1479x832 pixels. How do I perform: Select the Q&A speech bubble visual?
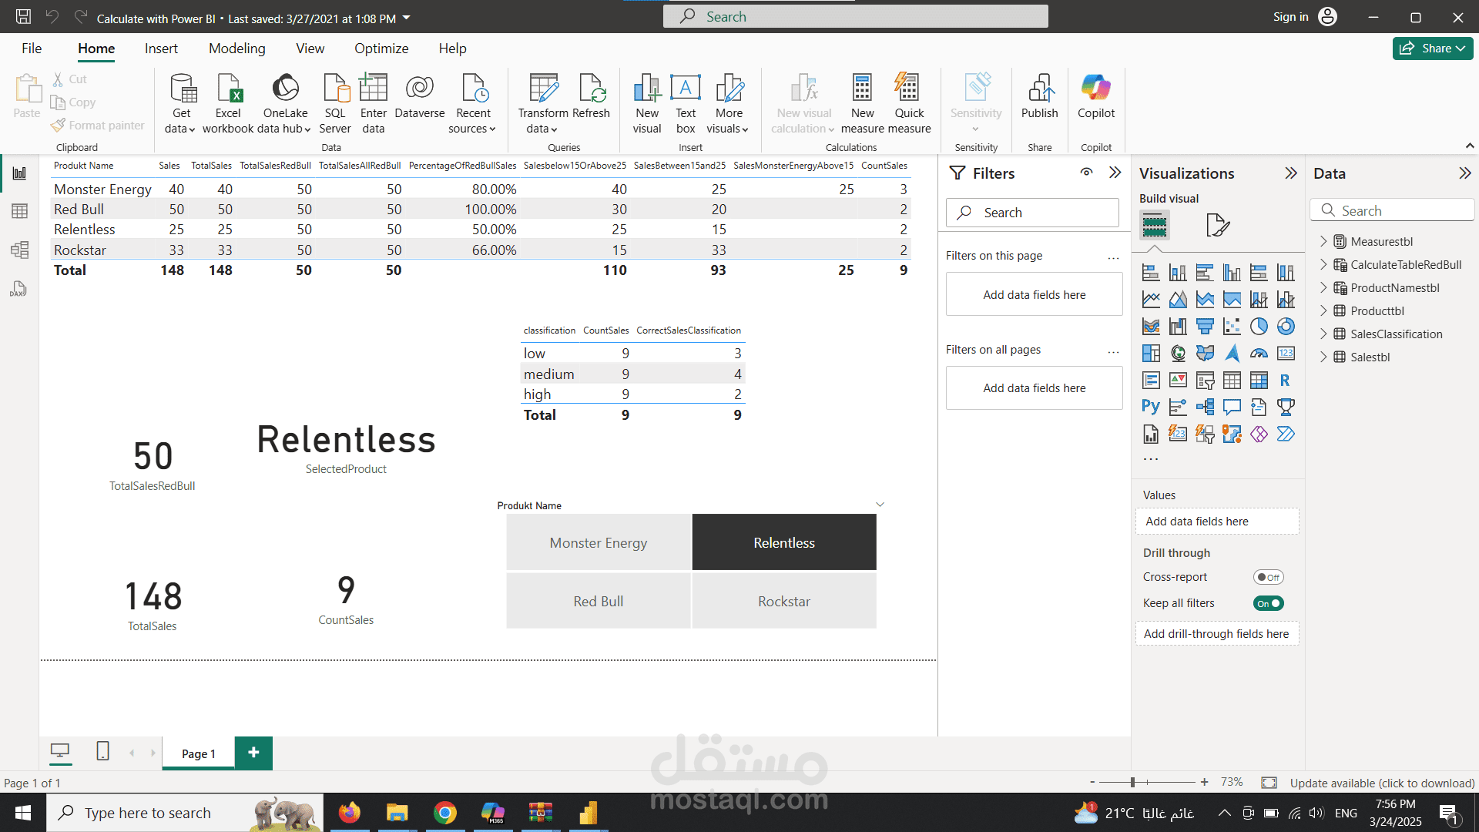[1232, 408]
